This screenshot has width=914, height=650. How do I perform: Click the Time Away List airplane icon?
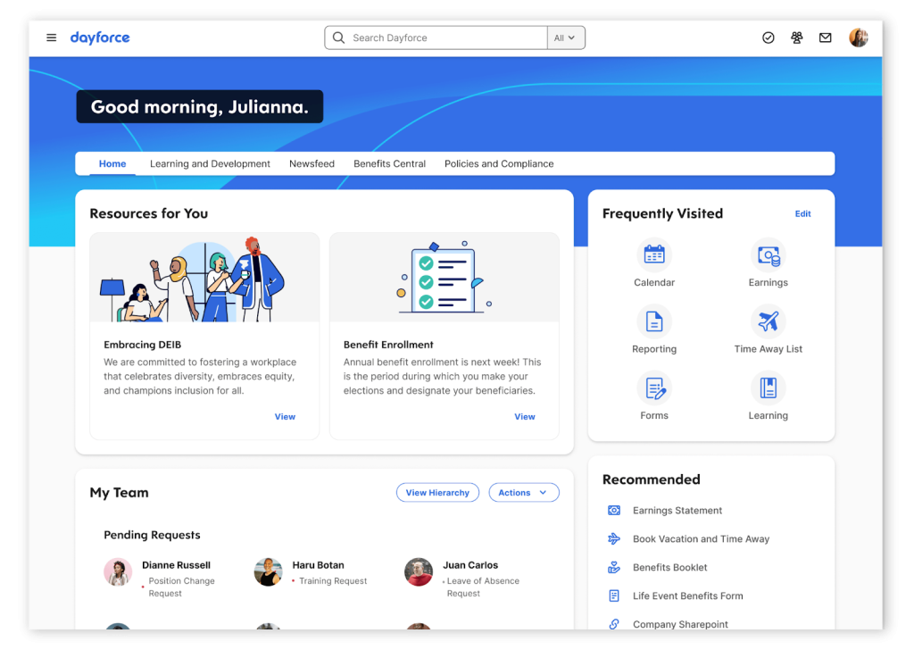point(768,322)
